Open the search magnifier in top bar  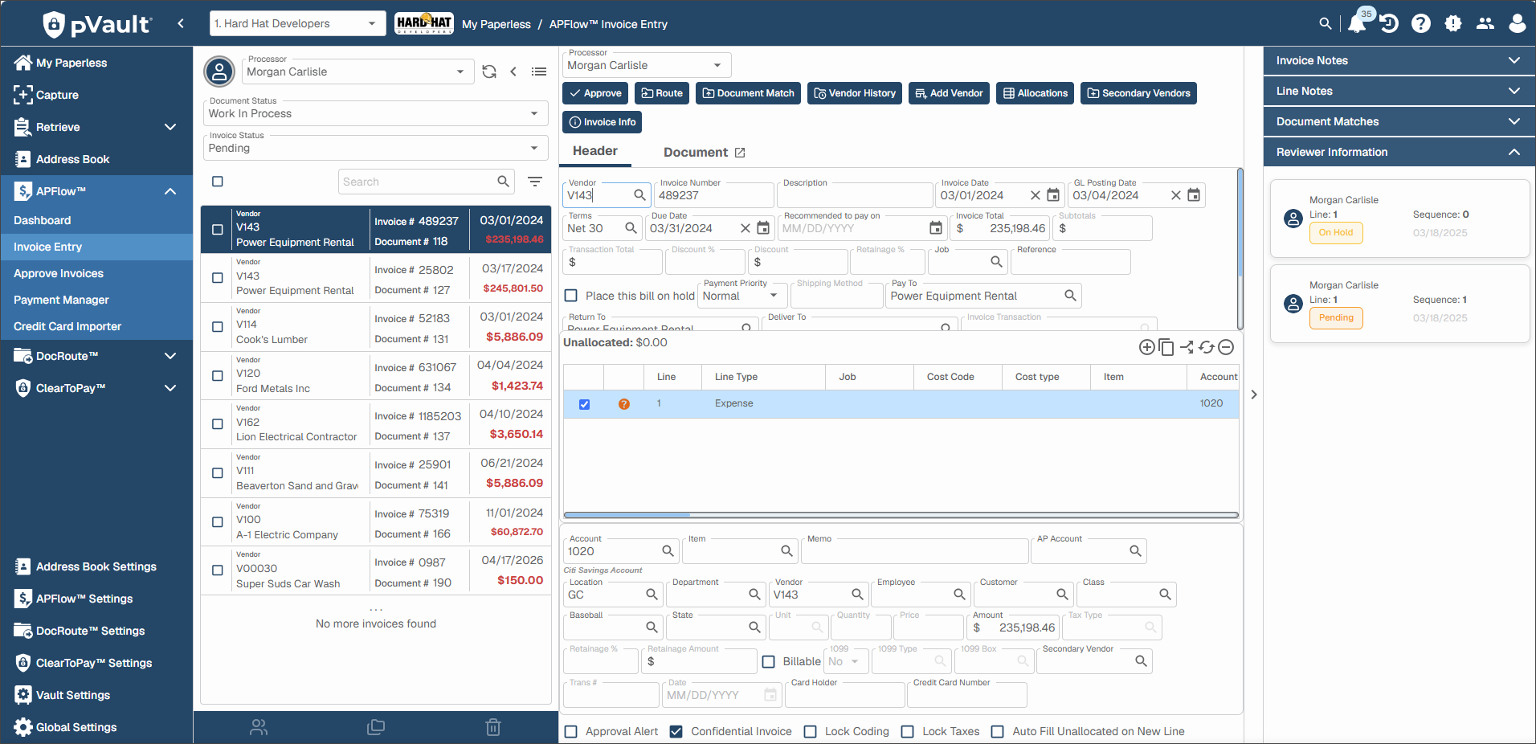pos(1326,23)
